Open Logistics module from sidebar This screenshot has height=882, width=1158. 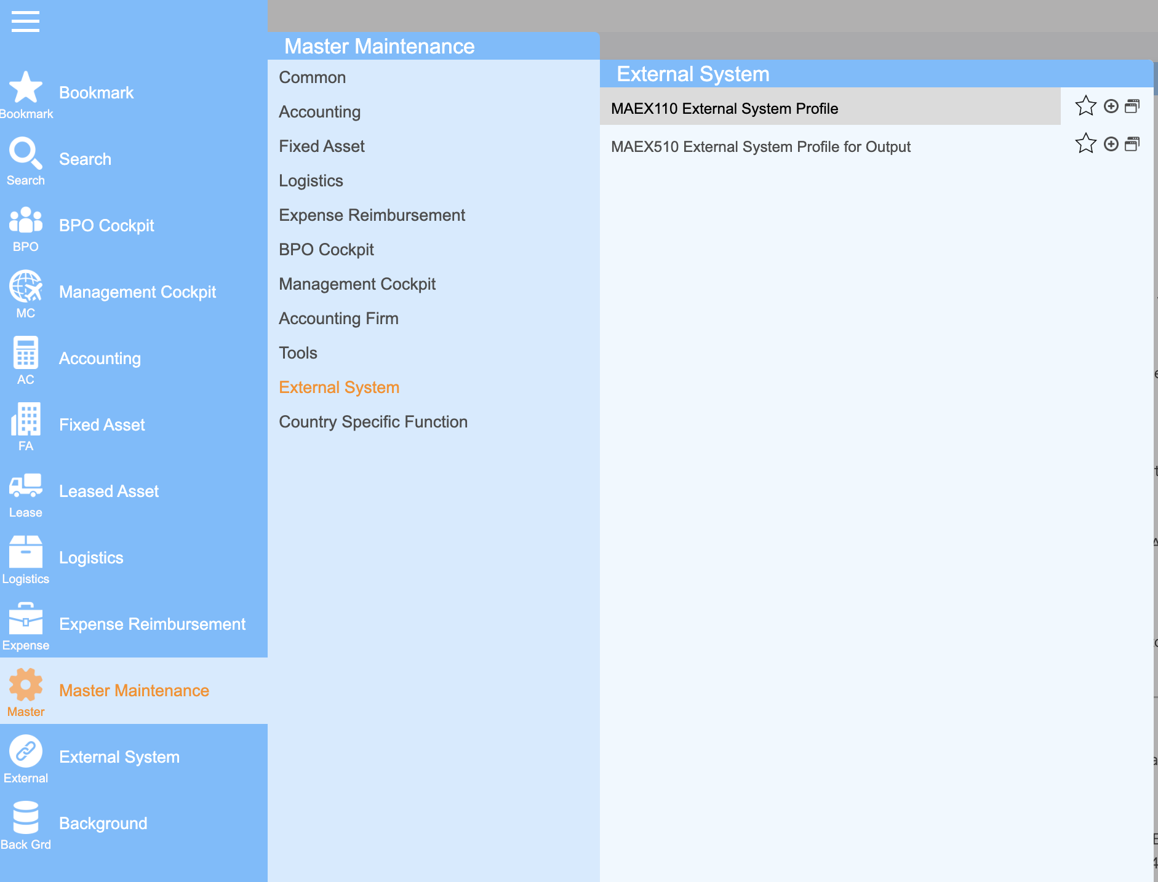[92, 558]
